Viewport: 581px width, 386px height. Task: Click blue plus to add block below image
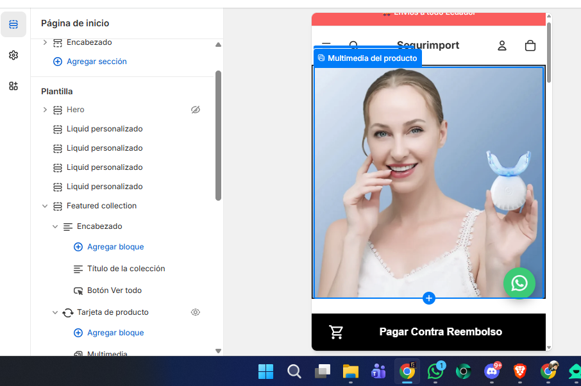click(429, 298)
